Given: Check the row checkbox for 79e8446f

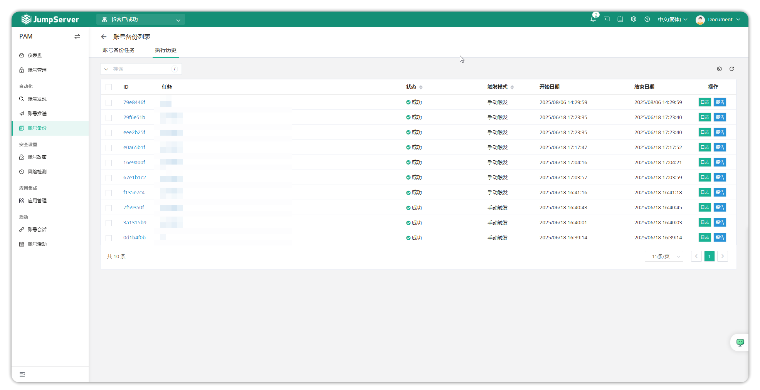Looking at the screenshot, I should click(x=109, y=103).
